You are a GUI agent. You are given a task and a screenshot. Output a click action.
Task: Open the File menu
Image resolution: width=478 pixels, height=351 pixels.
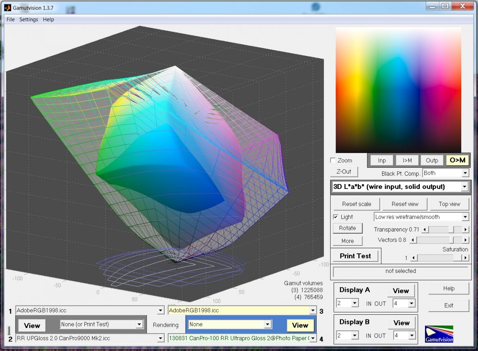pos(10,20)
